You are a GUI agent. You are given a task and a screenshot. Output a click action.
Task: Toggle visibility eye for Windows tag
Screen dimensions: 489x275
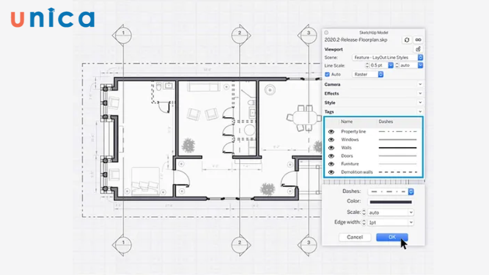point(331,140)
